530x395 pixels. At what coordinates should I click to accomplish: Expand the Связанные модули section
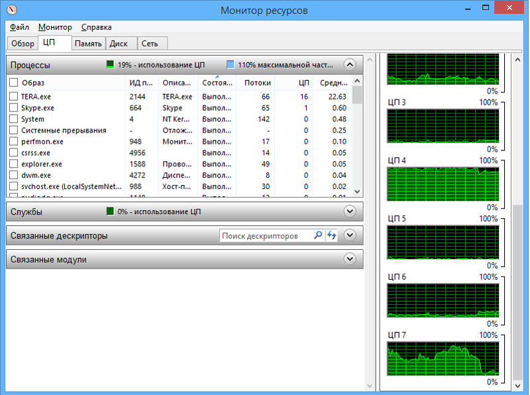coord(350,259)
